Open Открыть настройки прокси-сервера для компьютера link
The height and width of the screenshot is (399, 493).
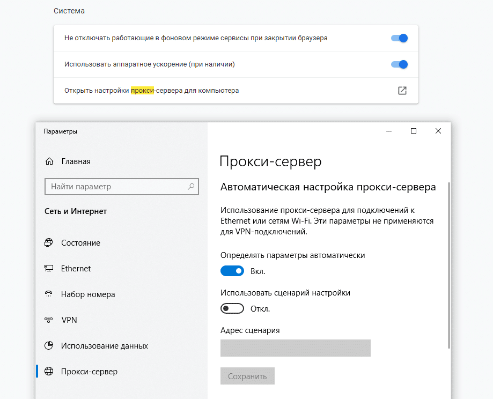pyautogui.click(x=152, y=91)
